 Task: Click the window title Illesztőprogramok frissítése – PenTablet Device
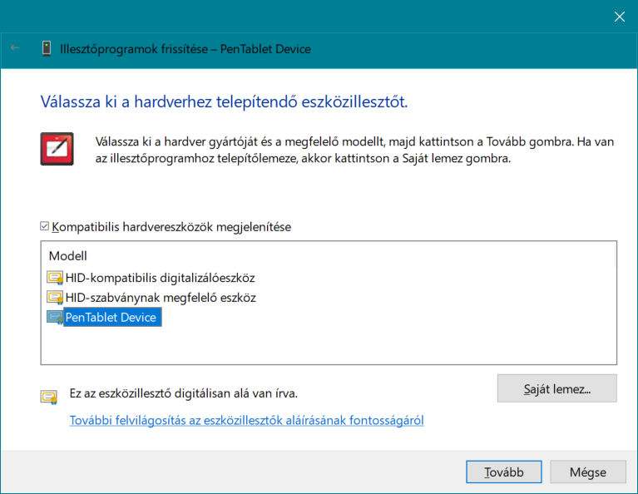coord(185,49)
